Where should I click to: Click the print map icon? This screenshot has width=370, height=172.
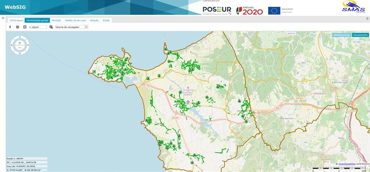coord(17,27)
